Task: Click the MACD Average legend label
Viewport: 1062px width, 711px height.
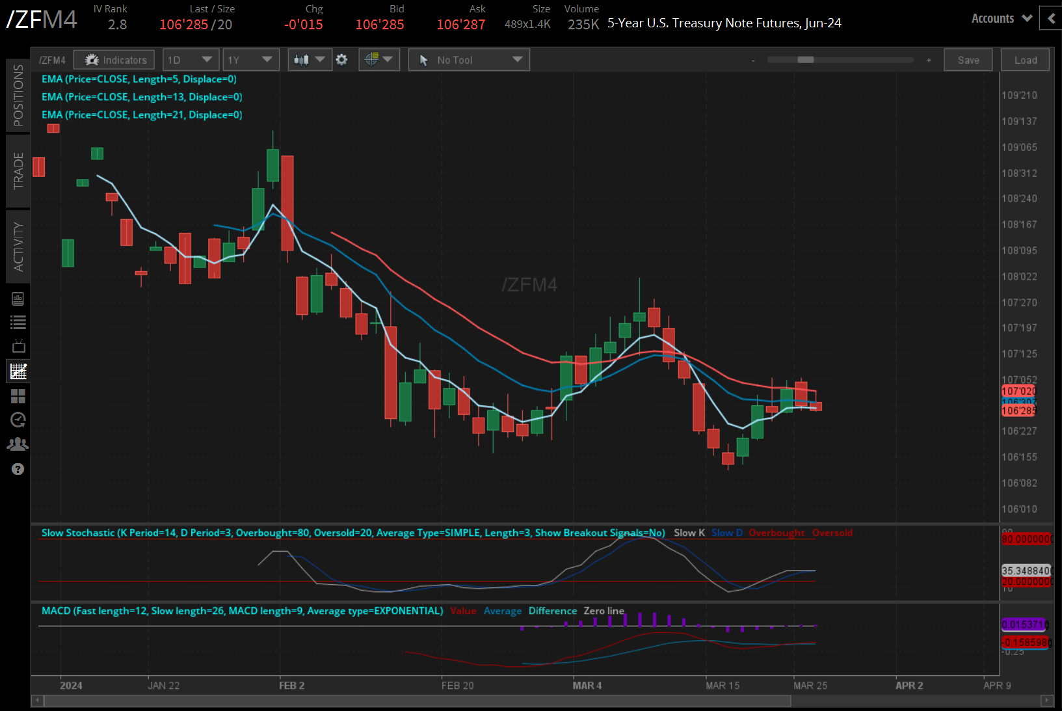Action: click(503, 611)
